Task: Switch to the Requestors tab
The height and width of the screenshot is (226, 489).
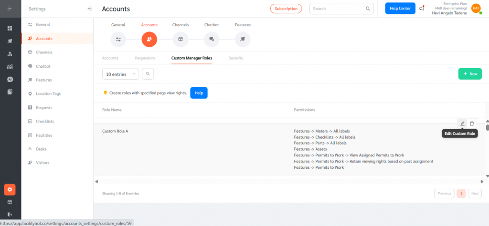Action: 145,58
